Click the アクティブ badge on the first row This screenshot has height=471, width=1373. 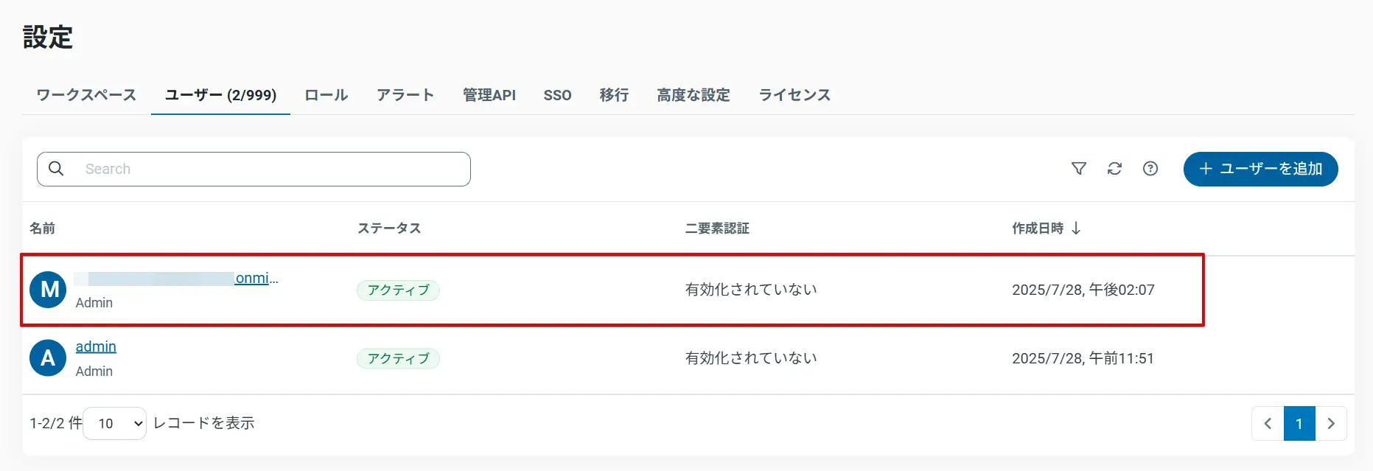tap(398, 290)
